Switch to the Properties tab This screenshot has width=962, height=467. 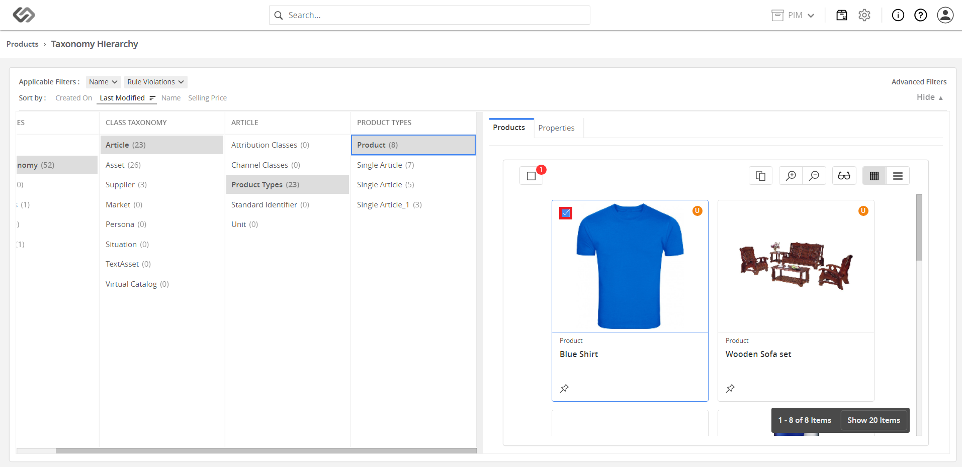pyautogui.click(x=556, y=128)
